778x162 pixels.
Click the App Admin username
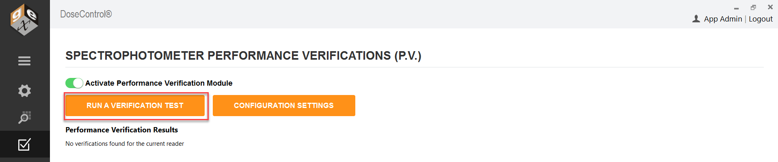723,19
